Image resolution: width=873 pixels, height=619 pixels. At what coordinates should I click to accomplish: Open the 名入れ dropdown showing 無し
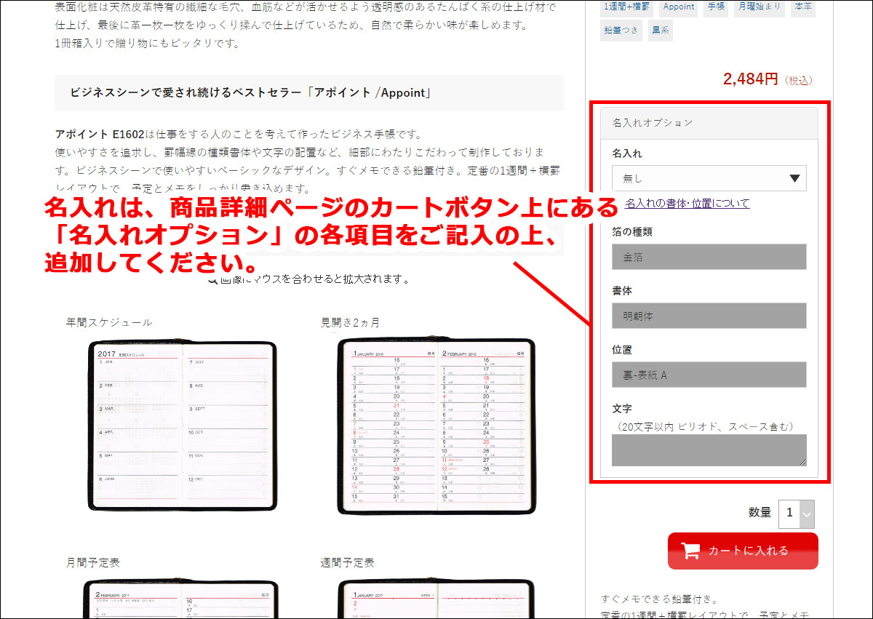(709, 178)
